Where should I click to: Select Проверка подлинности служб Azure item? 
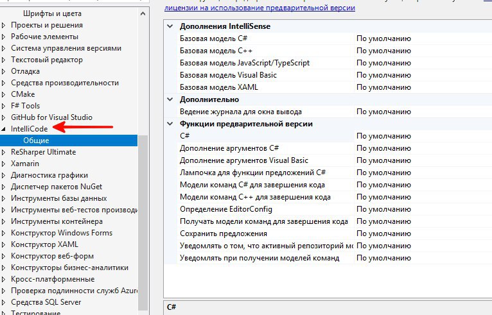click(x=74, y=291)
